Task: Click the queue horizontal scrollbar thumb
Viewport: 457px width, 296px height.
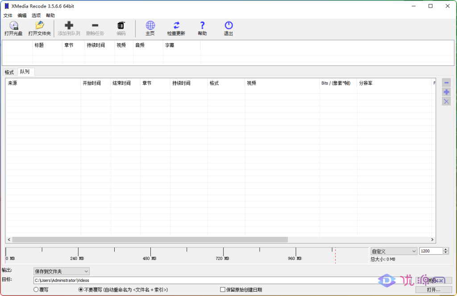Action: click(x=150, y=239)
